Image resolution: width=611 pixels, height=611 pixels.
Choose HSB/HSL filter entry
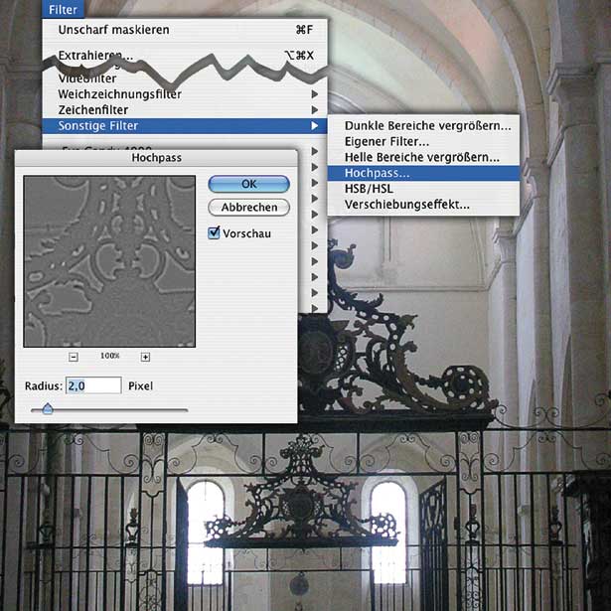[x=423, y=189]
